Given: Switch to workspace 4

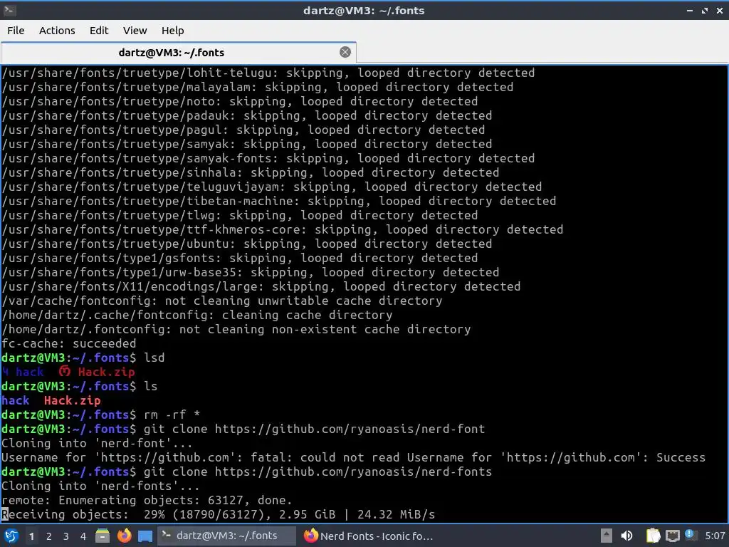Looking at the screenshot, I should click(83, 536).
